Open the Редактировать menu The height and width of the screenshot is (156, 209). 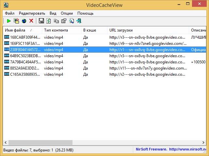32,13
